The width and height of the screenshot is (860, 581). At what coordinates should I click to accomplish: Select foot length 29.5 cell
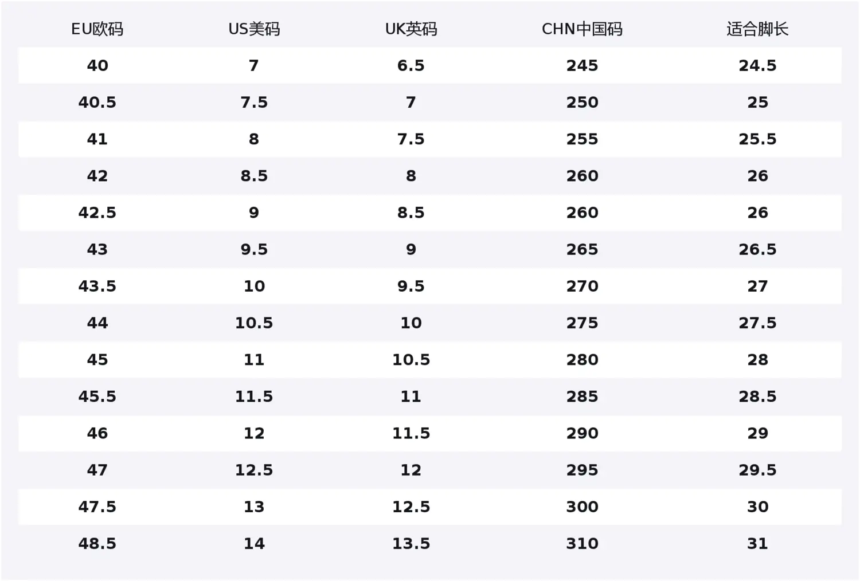click(x=757, y=470)
